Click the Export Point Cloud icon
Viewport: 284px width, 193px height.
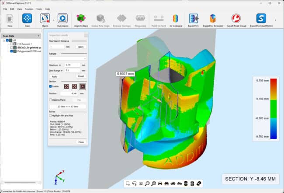(x=236, y=20)
